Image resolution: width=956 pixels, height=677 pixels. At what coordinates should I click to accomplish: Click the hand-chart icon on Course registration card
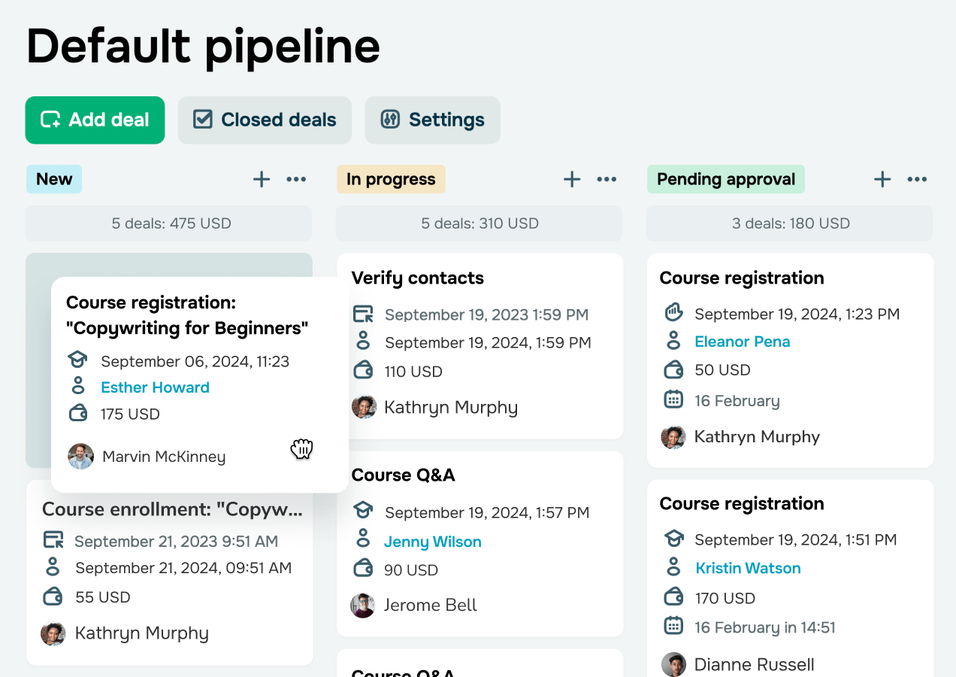(673, 312)
